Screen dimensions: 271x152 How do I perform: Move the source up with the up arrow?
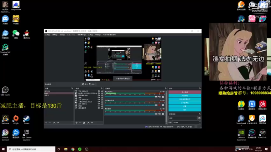[x=88, y=123]
